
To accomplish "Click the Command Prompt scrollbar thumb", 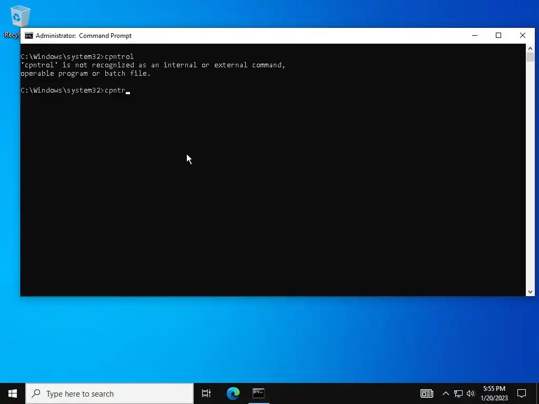I will pyautogui.click(x=530, y=57).
